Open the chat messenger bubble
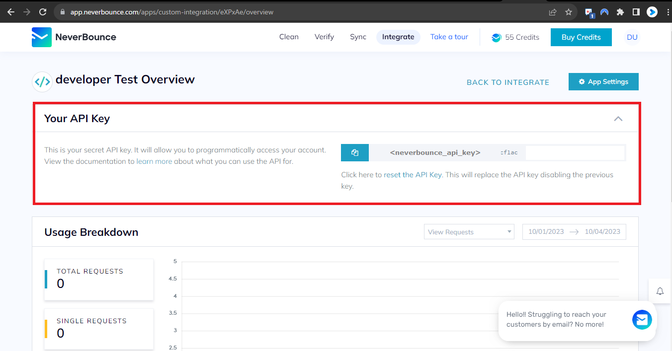672x351 pixels. [x=642, y=320]
